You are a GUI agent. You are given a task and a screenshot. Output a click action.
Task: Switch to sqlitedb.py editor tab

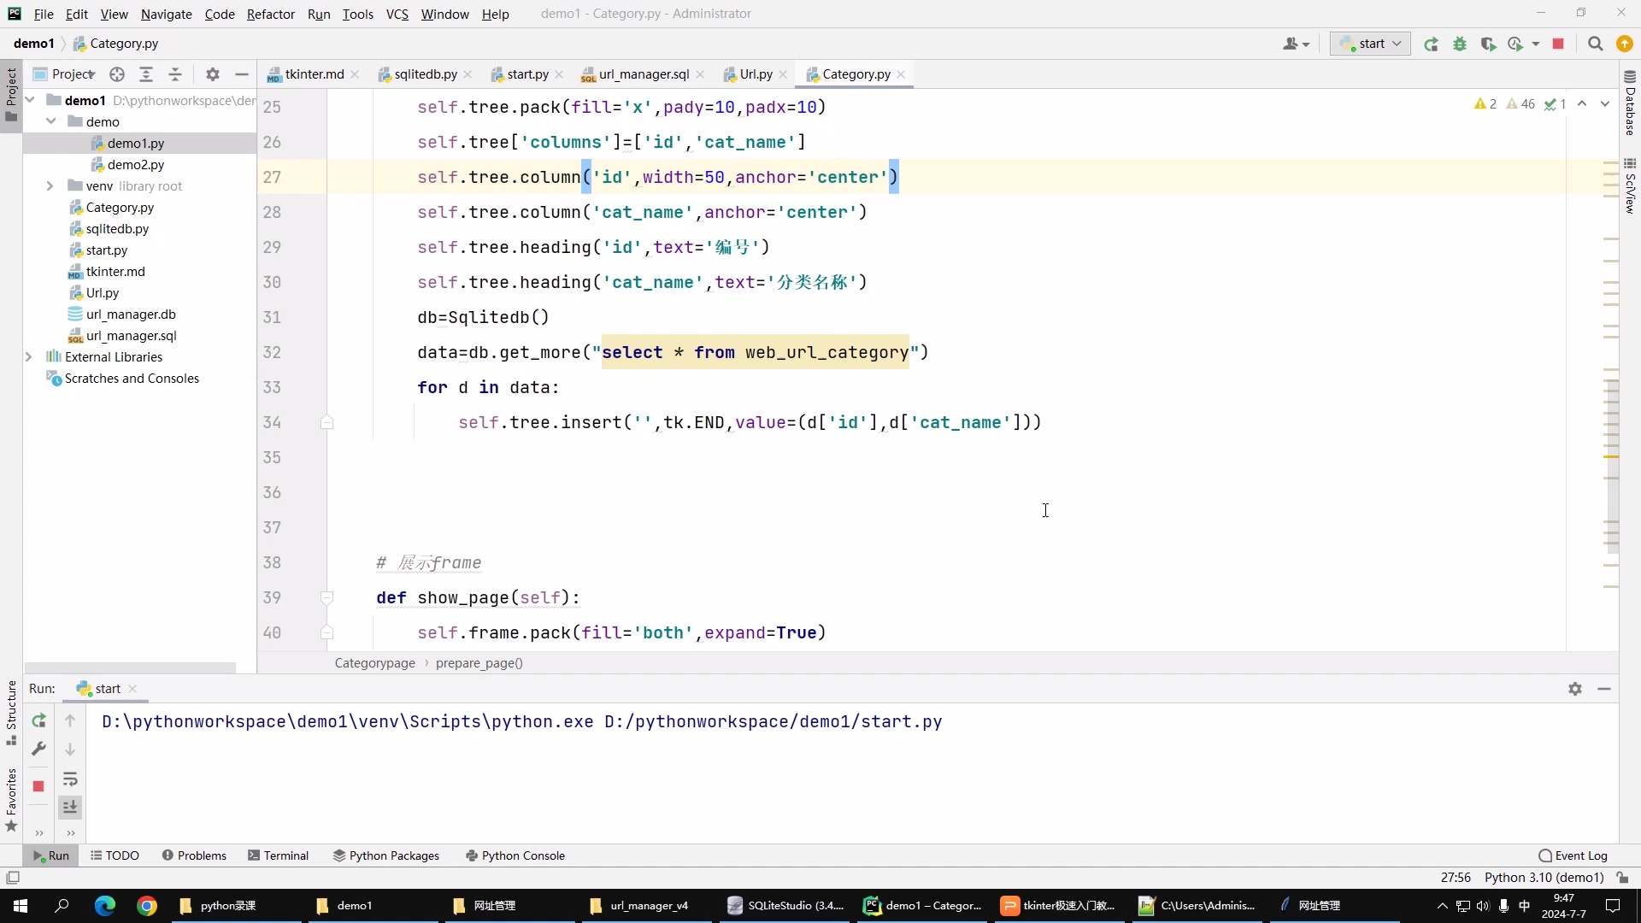(x=425, y=74)
